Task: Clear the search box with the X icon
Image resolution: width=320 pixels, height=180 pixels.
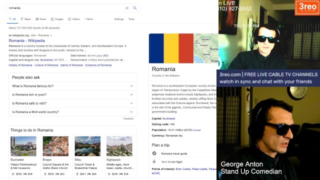Action: point(127,8)
